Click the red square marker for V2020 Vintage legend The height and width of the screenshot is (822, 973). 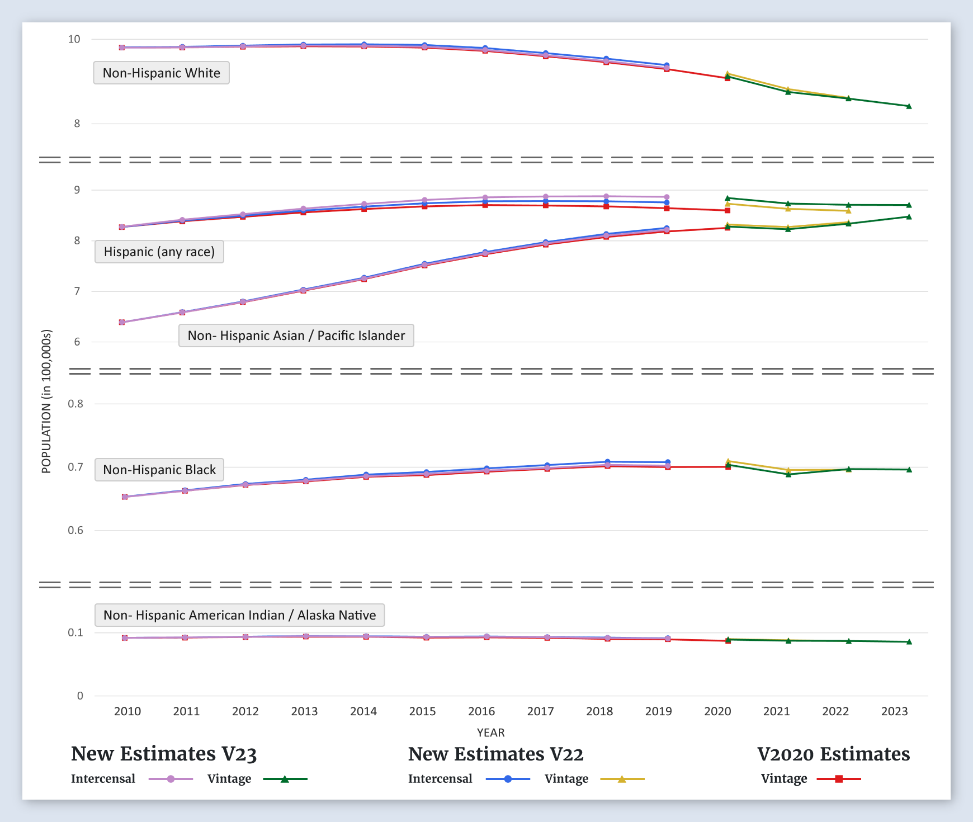(x=839, y=779)
